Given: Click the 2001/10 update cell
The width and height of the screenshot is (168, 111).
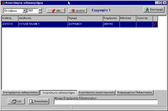Looking at the screenshot, I should (x=111, y=24).
